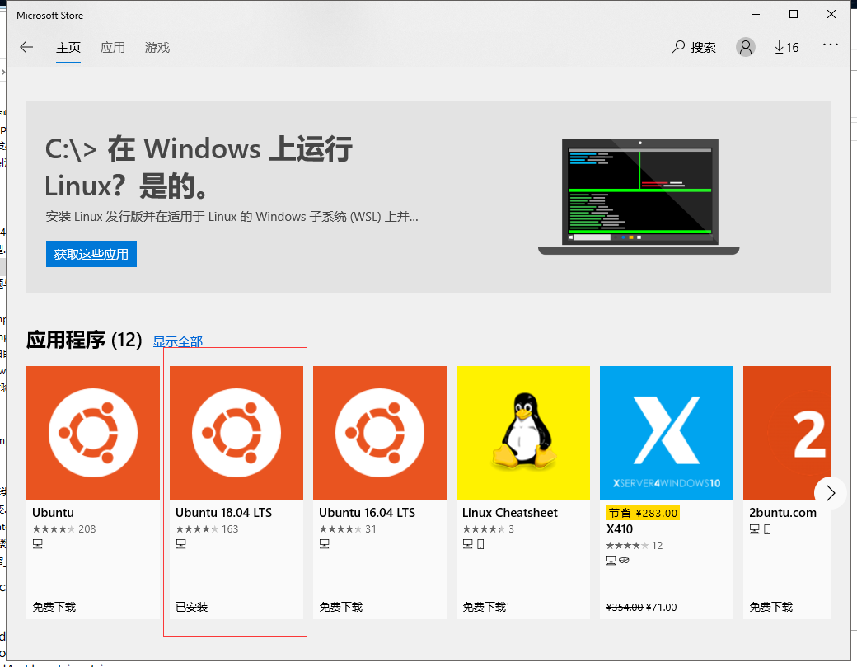Minimize the Microsoft Store window

tap(756, 15)
